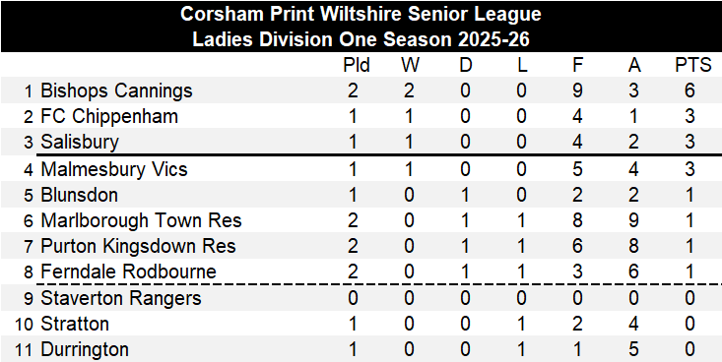Click the Corsham Print Wiltshire Senior League title

pyautogui.click(x=361, y=14)
